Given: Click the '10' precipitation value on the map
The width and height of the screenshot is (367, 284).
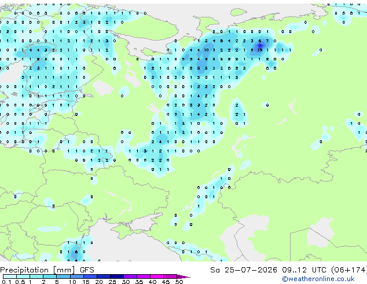Looking at the screenshot, I should [x=206, y=50].
